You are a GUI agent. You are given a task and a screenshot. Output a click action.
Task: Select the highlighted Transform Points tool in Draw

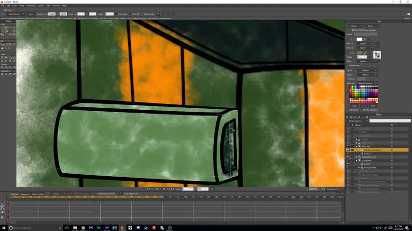(x=6, y=27)
